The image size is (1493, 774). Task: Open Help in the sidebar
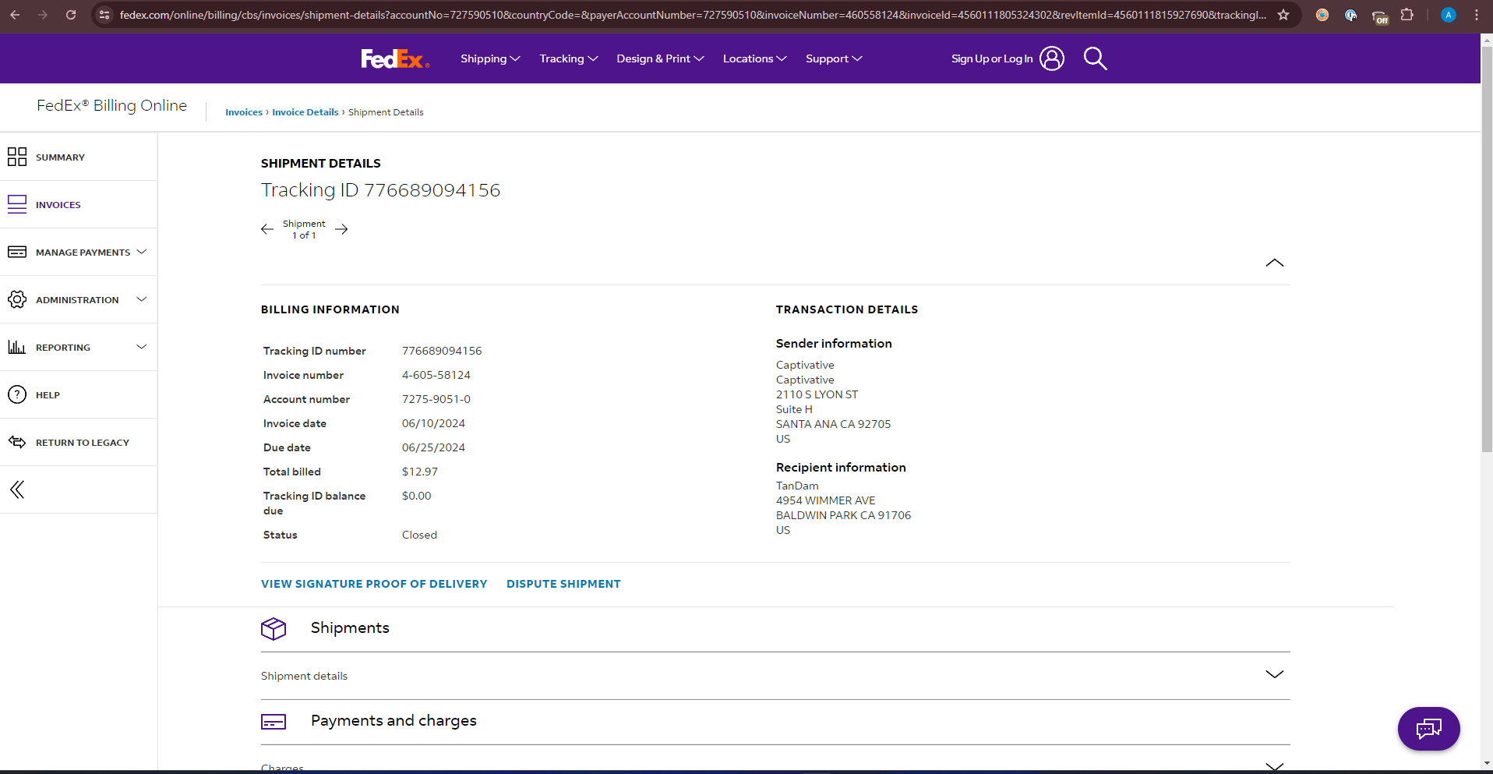[48, 395]
